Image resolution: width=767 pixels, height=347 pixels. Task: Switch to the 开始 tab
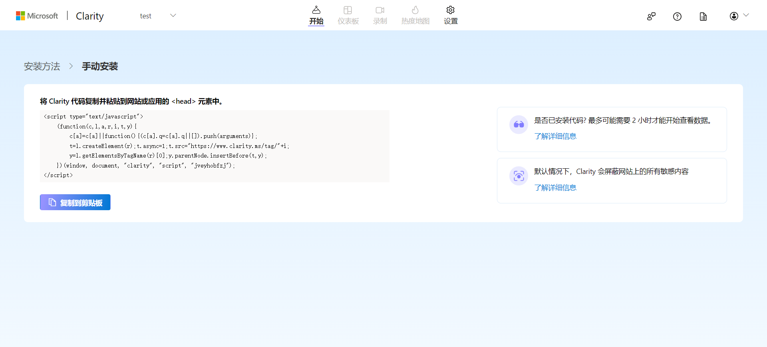tap(316, 16)
